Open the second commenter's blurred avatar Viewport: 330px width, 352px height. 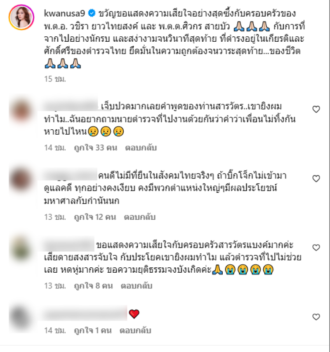[21, 180]
